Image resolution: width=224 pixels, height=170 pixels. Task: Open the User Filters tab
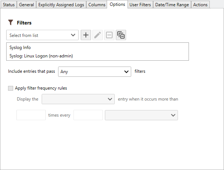[140, 5]
